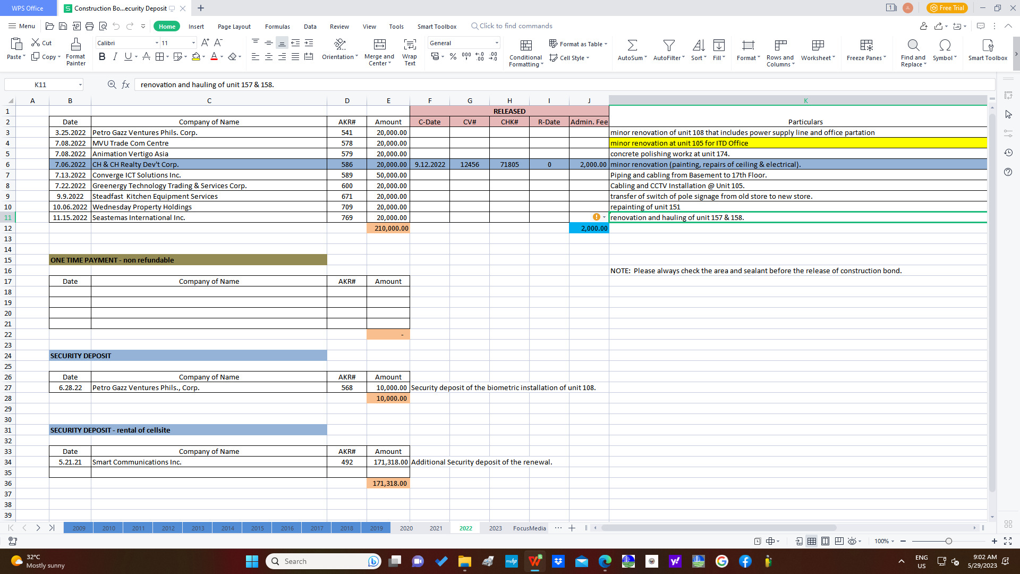
Task: Switch to the 2023 sheet tab
Action: (x=495, y=528)
